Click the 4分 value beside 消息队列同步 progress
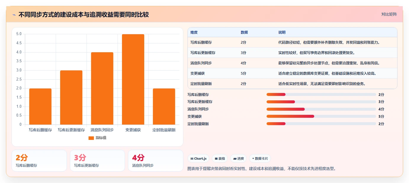 tap(381, 109)
